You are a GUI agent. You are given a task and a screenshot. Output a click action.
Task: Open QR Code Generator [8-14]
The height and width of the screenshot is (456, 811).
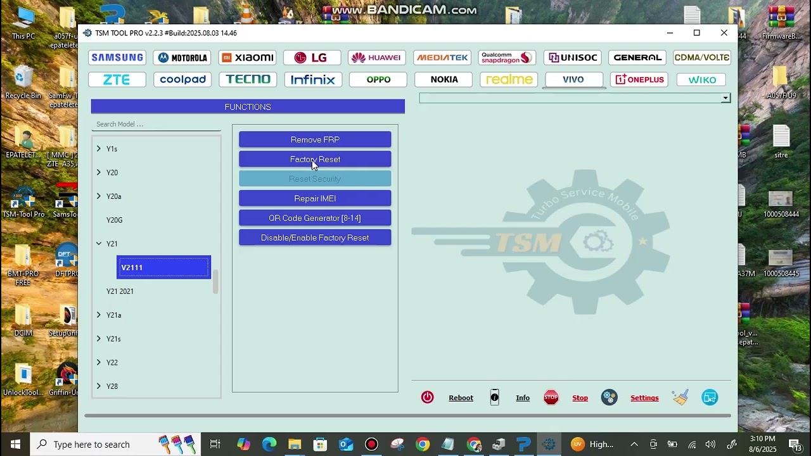point(315,218)
